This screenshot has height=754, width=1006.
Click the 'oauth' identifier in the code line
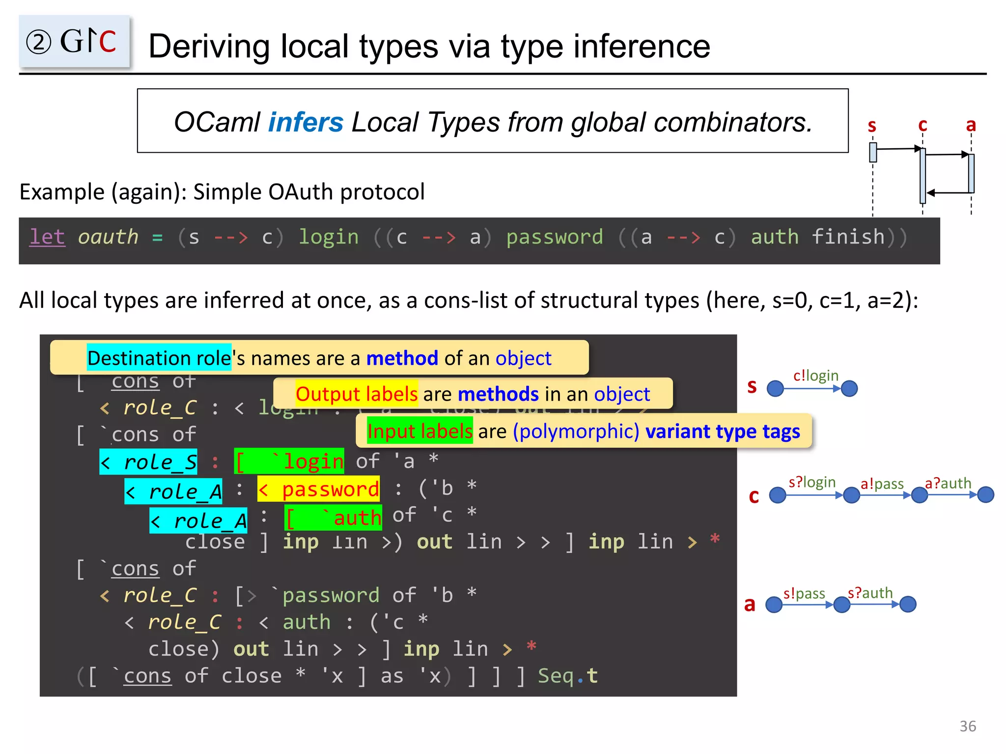(x=109, y=237)
